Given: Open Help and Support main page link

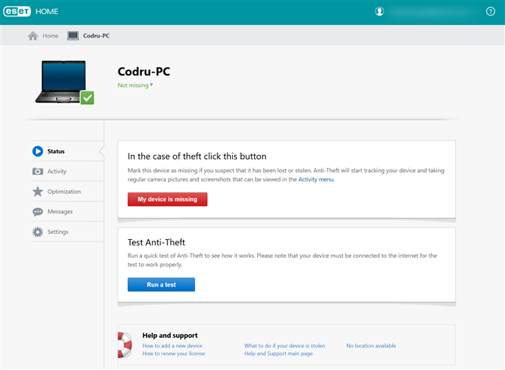Looking at the screenshot, I should (278, 354).
